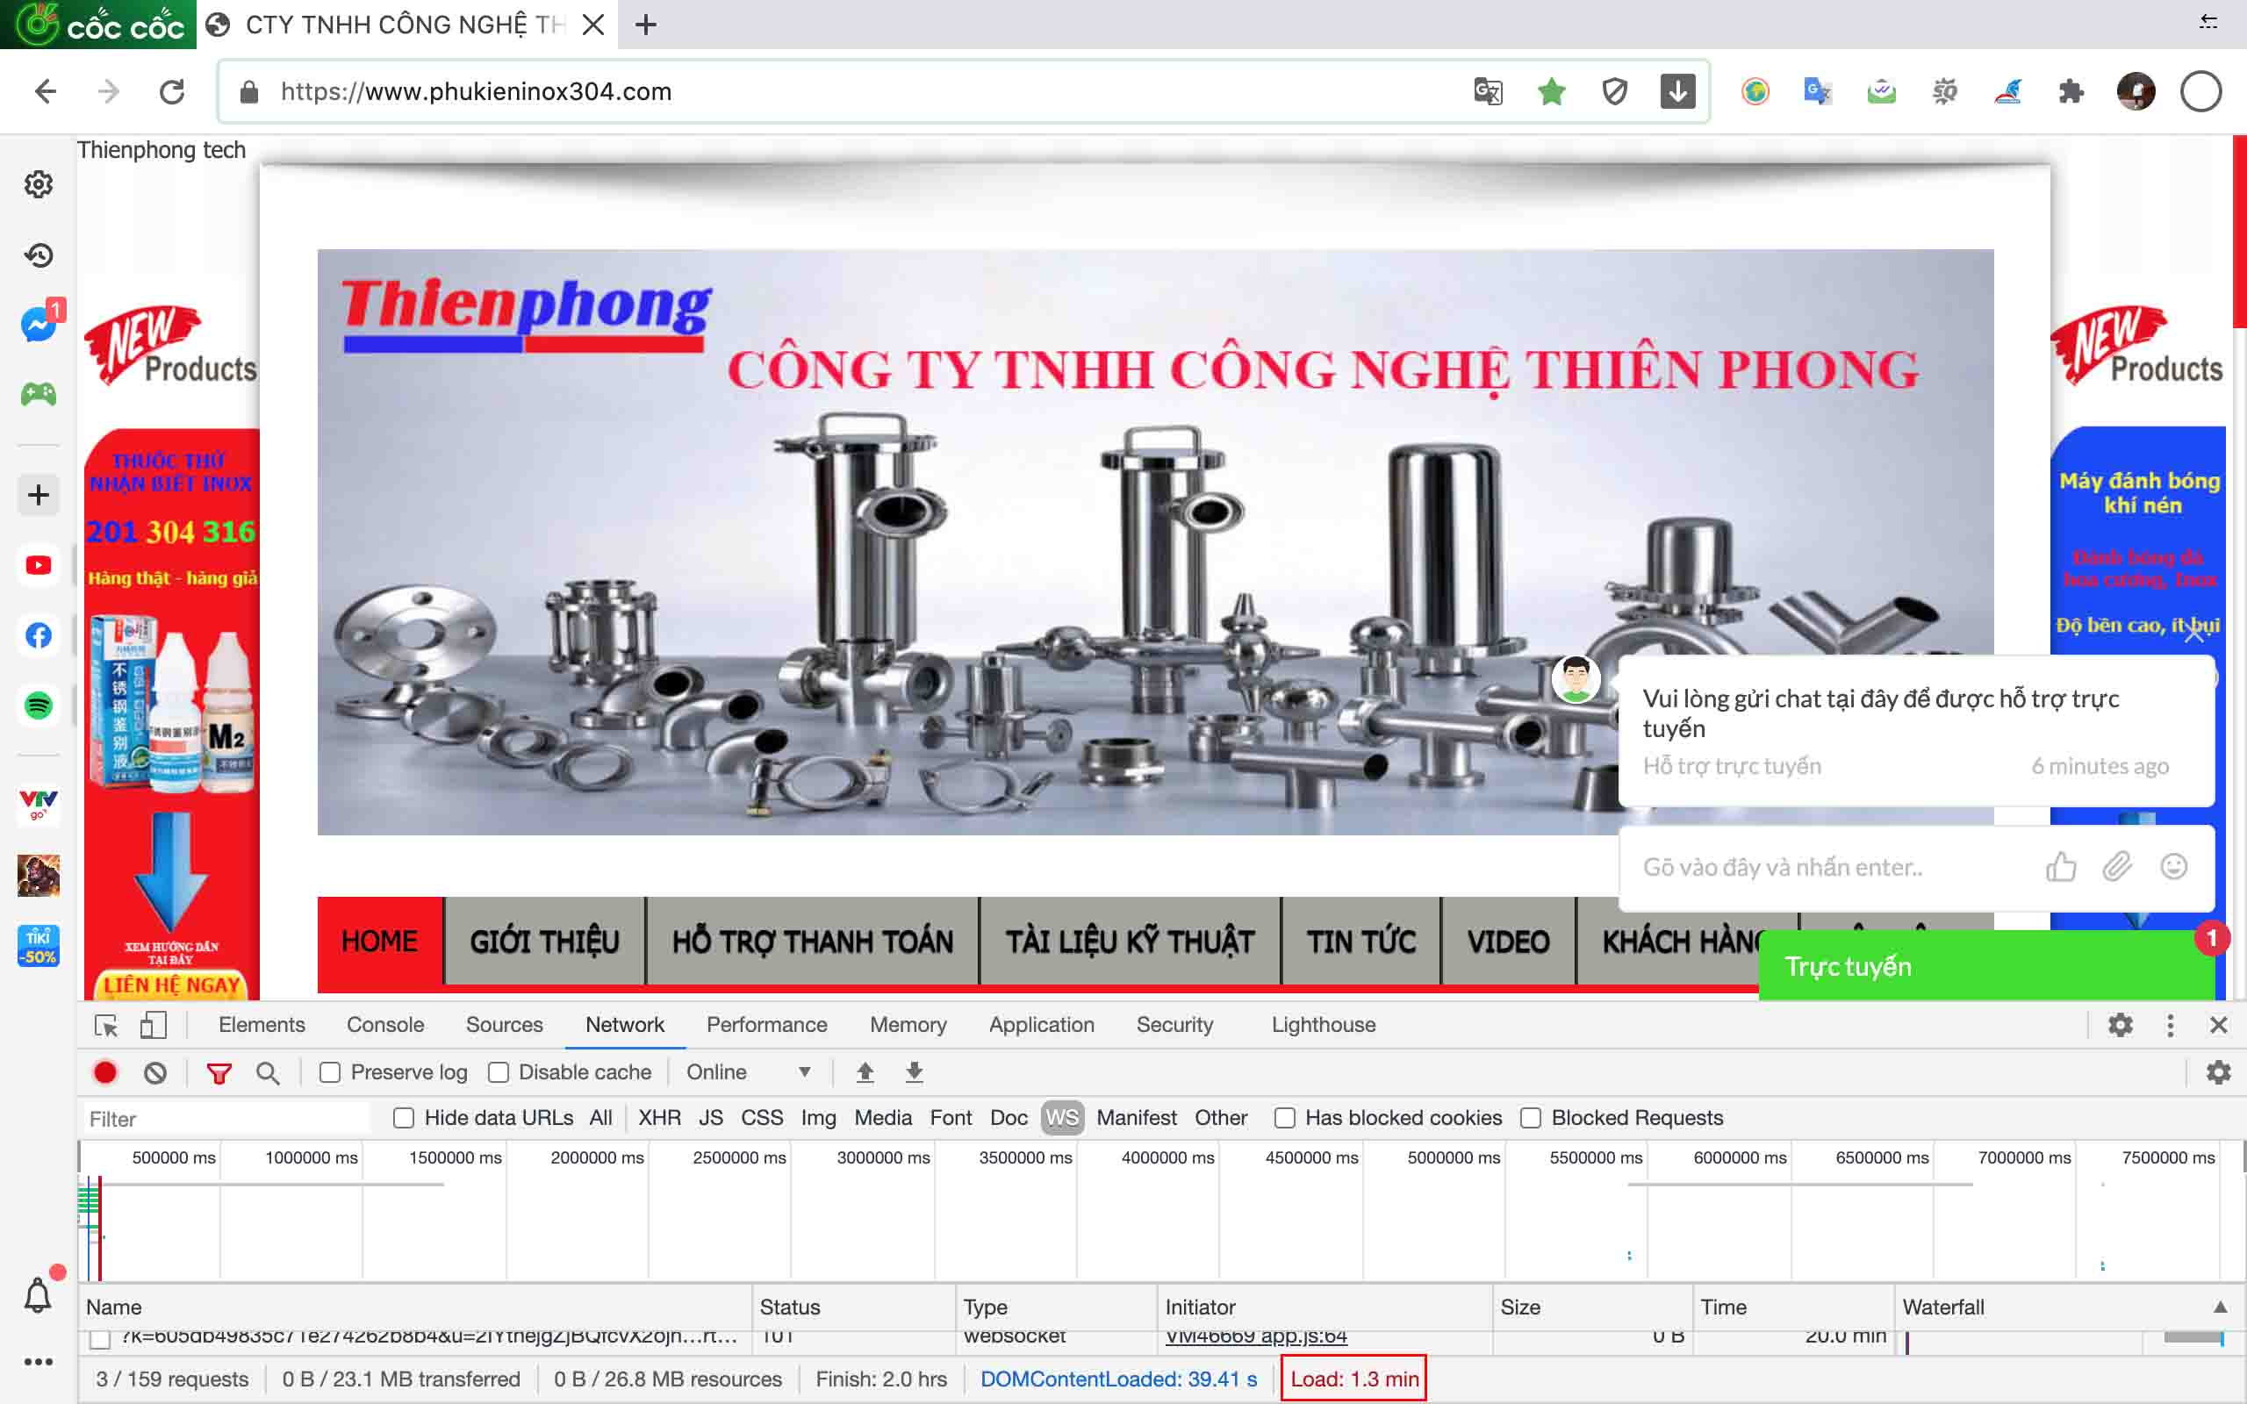Viewport: 2247px width, 1404px height.
Task: Click the Trực tuyến chat bar
Action: pos(1986,966)
